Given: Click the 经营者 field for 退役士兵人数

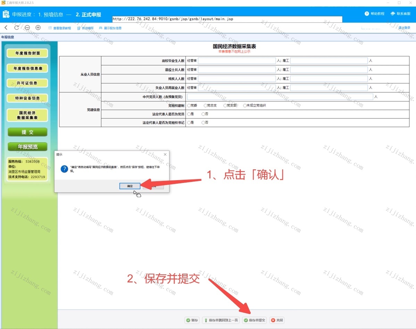Looking at the screenshot, I should (237, 70).
